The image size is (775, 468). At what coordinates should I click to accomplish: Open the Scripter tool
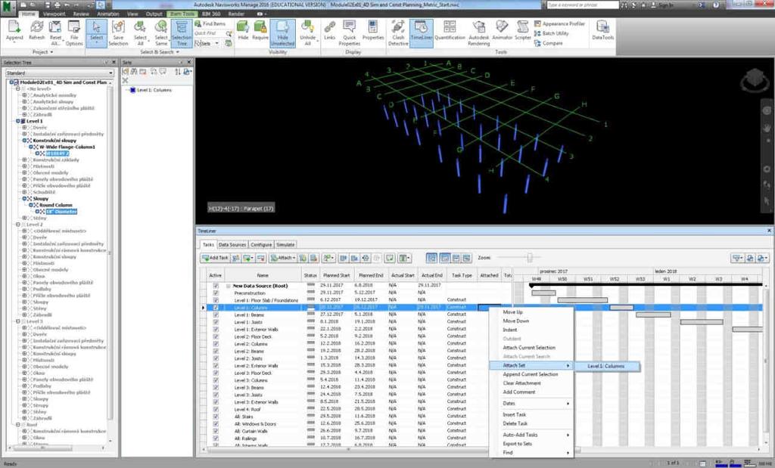522,30
